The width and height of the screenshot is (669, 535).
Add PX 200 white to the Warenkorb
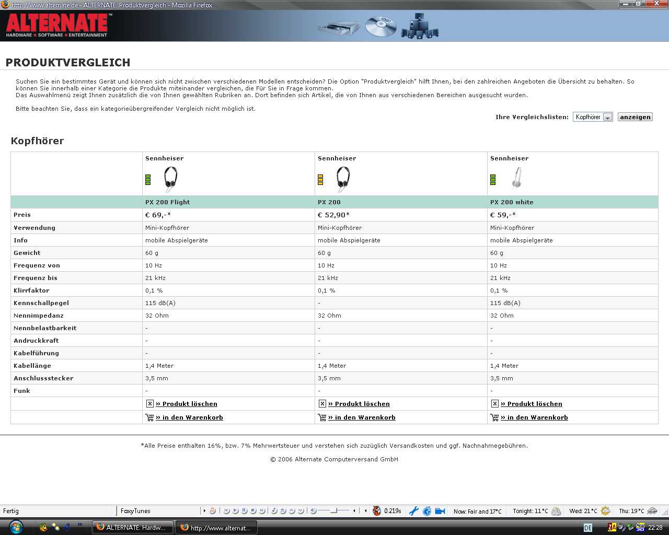(534, 417)
